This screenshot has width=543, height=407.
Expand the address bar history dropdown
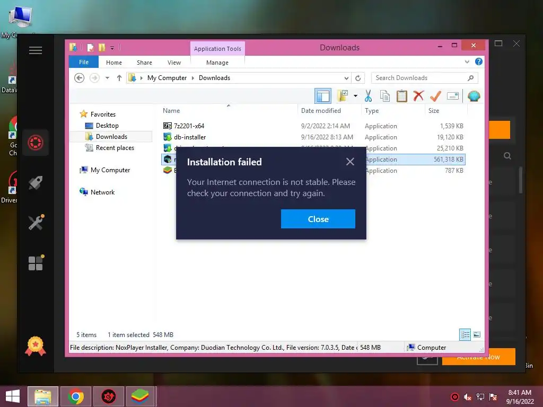[x=346, y=78]
